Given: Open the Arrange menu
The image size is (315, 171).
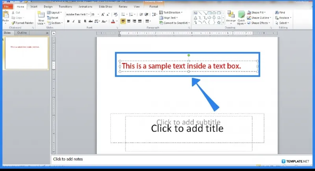Looking at the screenshot, I should pos(231,17).
